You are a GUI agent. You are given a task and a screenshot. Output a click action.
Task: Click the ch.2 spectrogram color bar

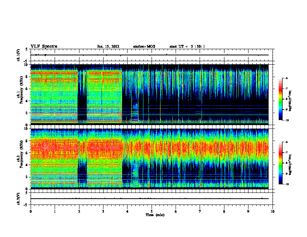[281, 163]
